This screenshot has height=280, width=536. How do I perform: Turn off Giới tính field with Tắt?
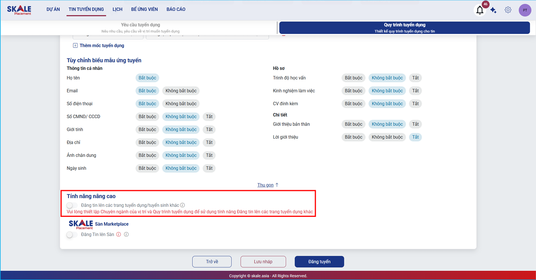[209, 129]
